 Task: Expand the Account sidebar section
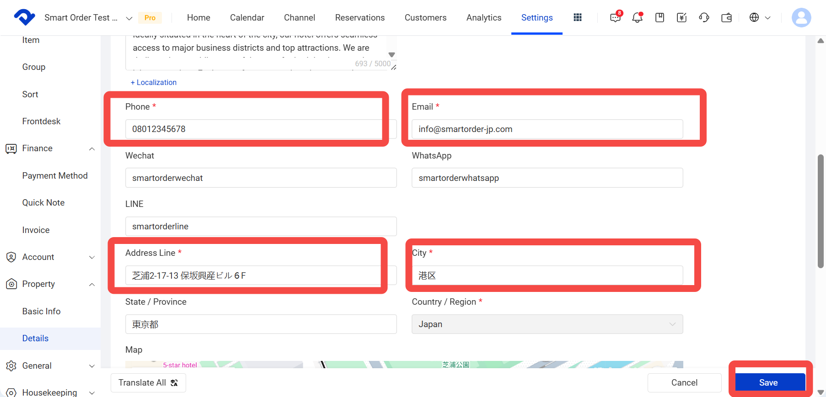click(92, 257)
